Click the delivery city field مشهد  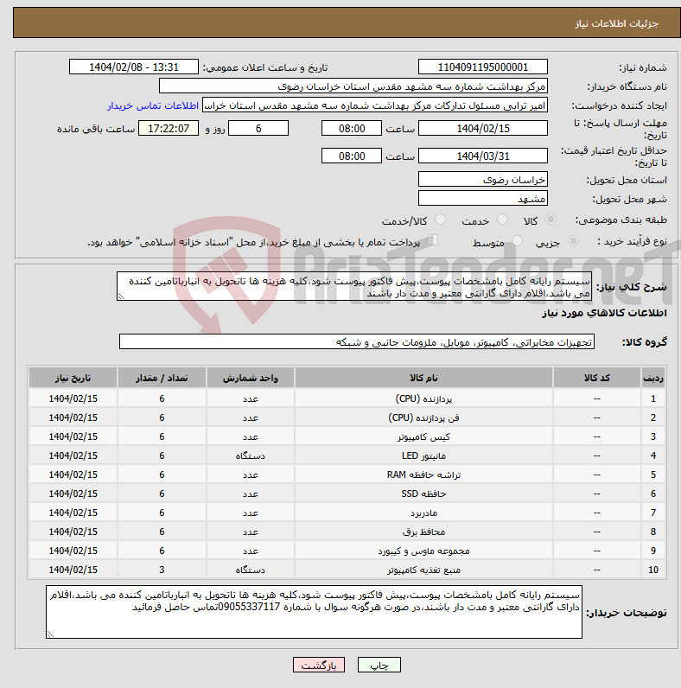point(483,199)
